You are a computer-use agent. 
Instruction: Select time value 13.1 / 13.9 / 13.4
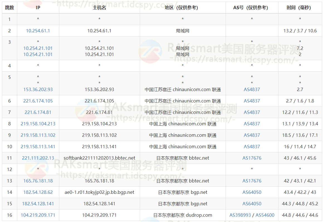[300, 124]
